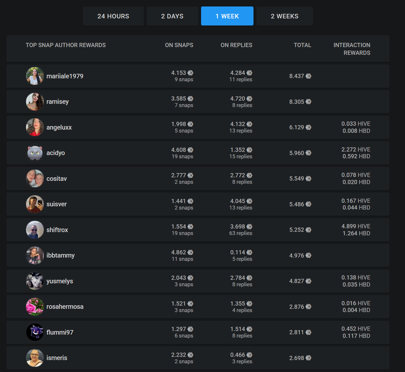Open flummi97's Gengar avatar

click(35, 332)
